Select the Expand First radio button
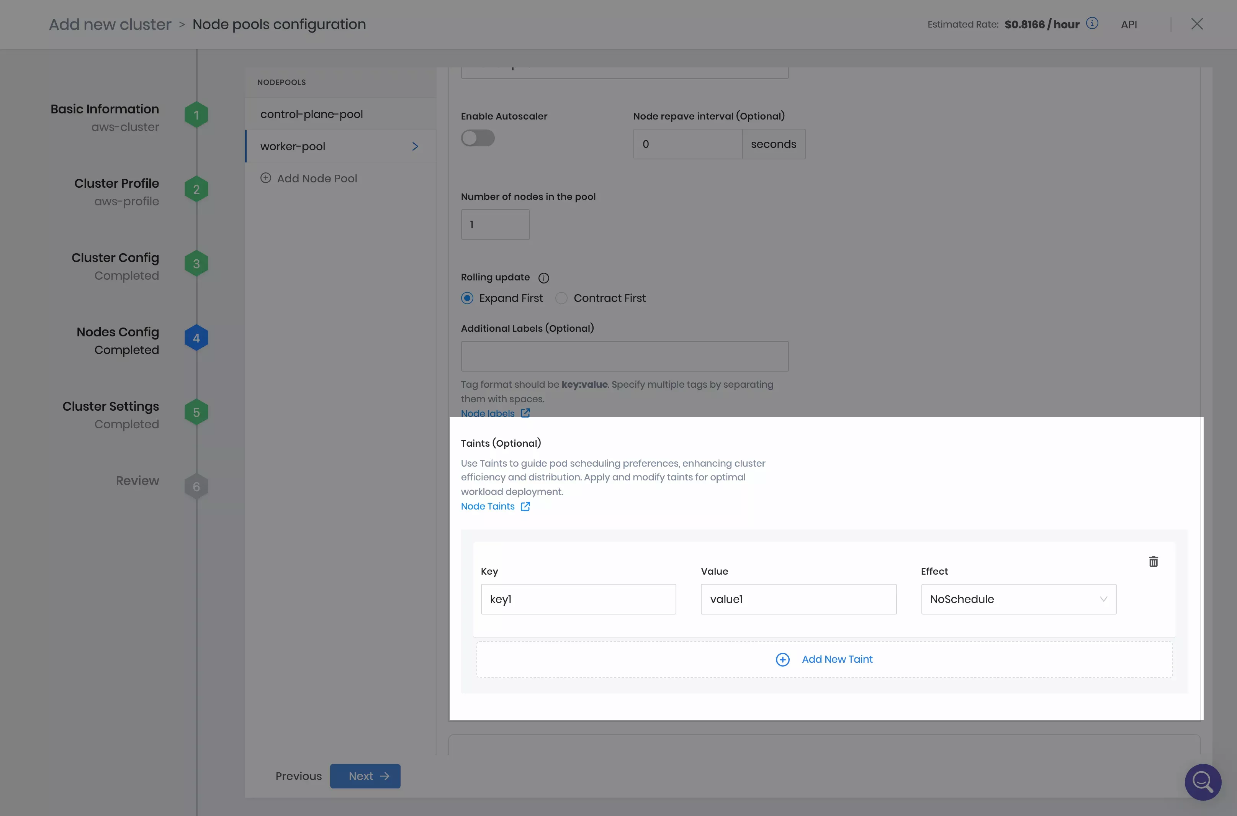The width and height of the screenshot is (1237, 816). [x=468, y=298]
